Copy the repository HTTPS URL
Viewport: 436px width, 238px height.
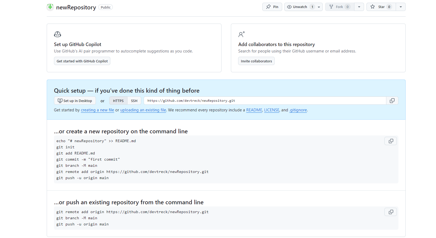392,101
